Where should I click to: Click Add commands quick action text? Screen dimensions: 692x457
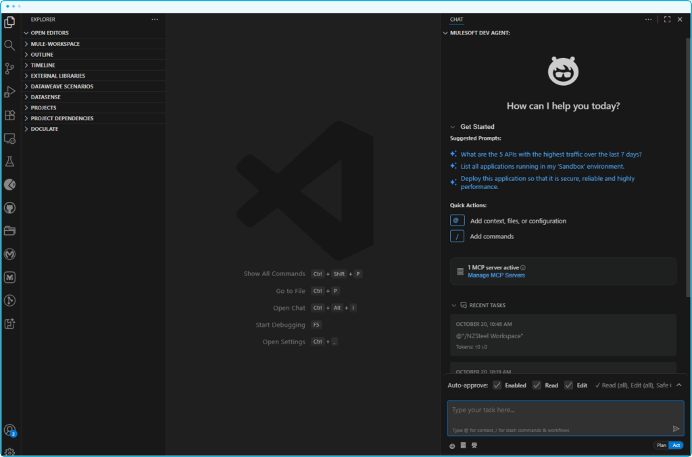pos(492,236)
